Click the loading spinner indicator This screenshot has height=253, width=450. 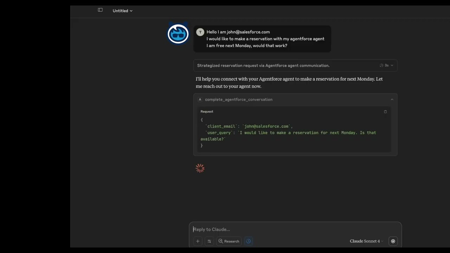(200, 168)
